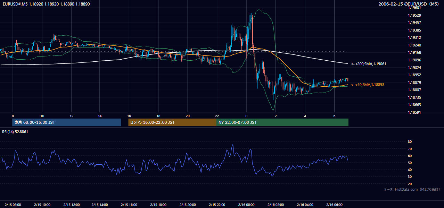Click the RSI 80 level label
This screenshot has width=444, height=208.
pos(410,142)
